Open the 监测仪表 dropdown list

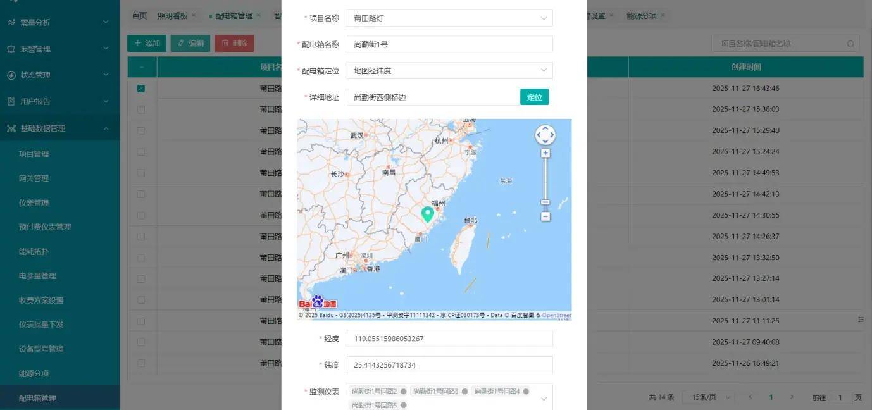542,399
